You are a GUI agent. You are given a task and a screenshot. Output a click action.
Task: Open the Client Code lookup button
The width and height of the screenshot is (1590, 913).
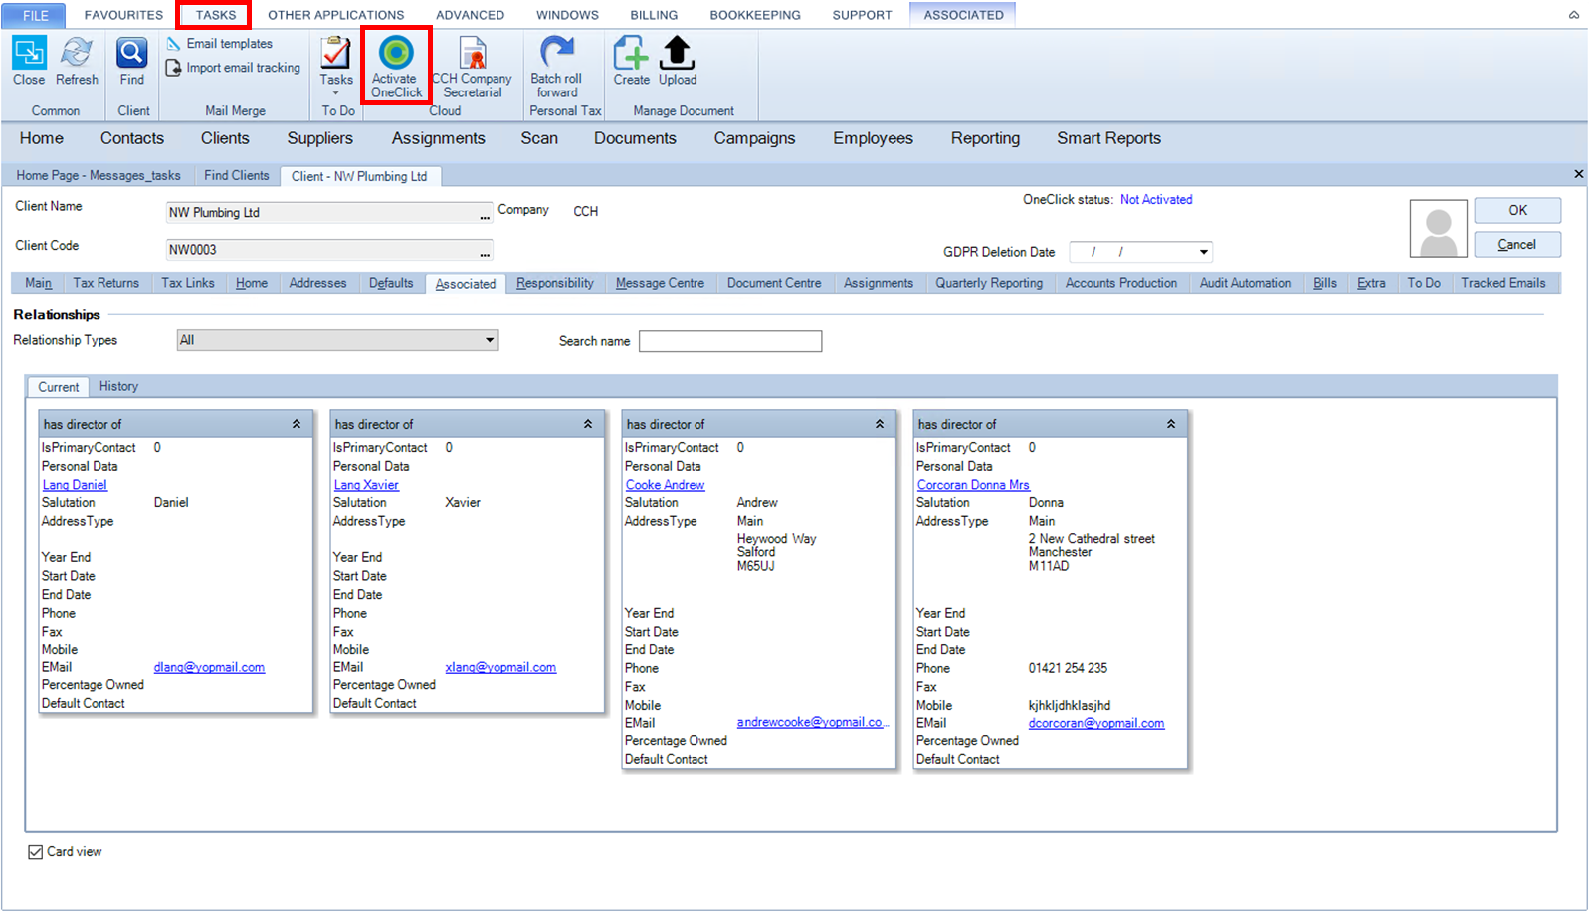click(485, 250)
